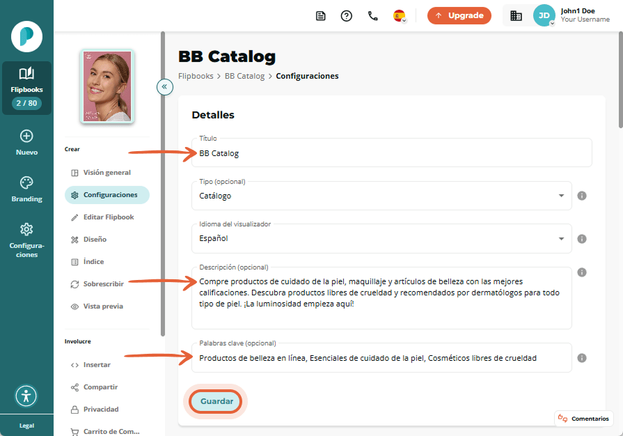Screen dimensions: 623x436
Task: Open the JD user avatar menu
Action: tap(544, 15)
